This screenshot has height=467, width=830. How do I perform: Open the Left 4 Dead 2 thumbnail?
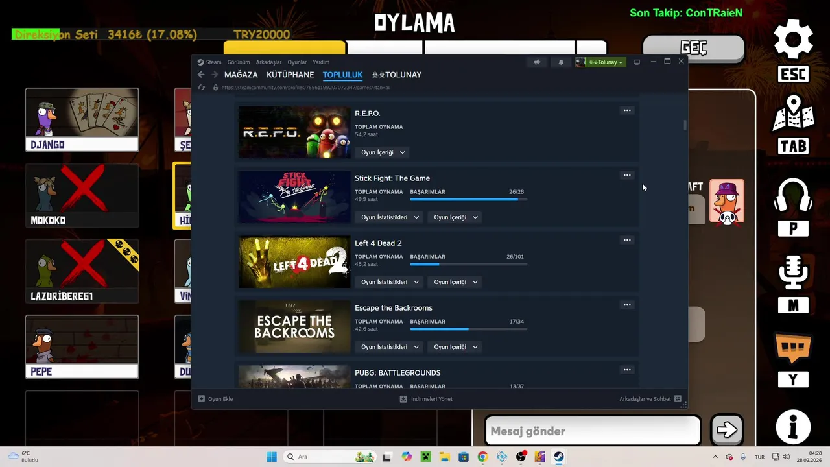pyautogui.click(x=294, y=262)
